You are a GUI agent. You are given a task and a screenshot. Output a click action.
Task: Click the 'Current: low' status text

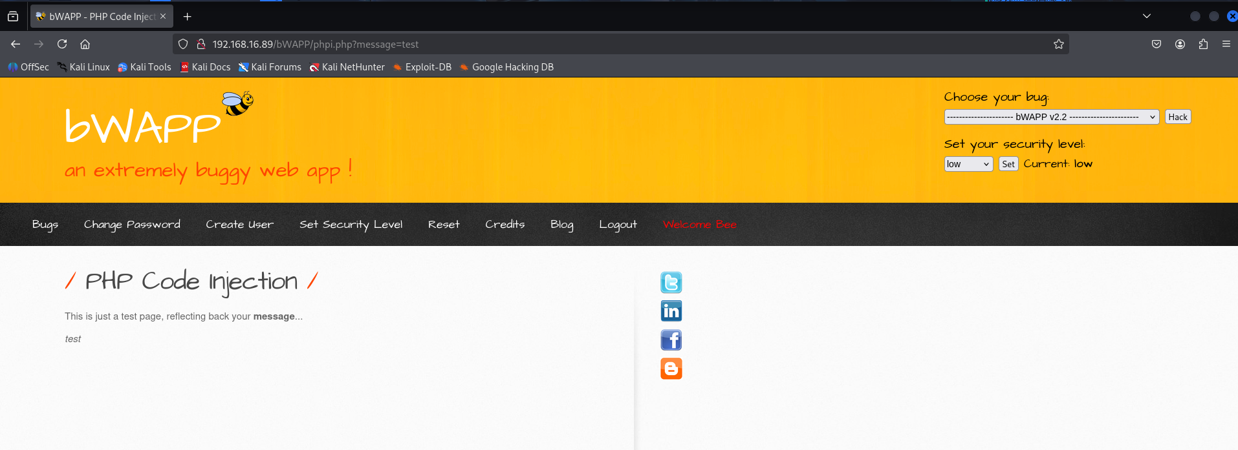(1058, 164)
